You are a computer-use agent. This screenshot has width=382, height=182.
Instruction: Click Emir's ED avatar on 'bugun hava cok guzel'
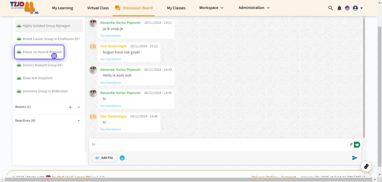point(93,46)
